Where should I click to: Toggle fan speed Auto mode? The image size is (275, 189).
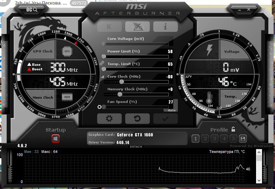[171, 110]
